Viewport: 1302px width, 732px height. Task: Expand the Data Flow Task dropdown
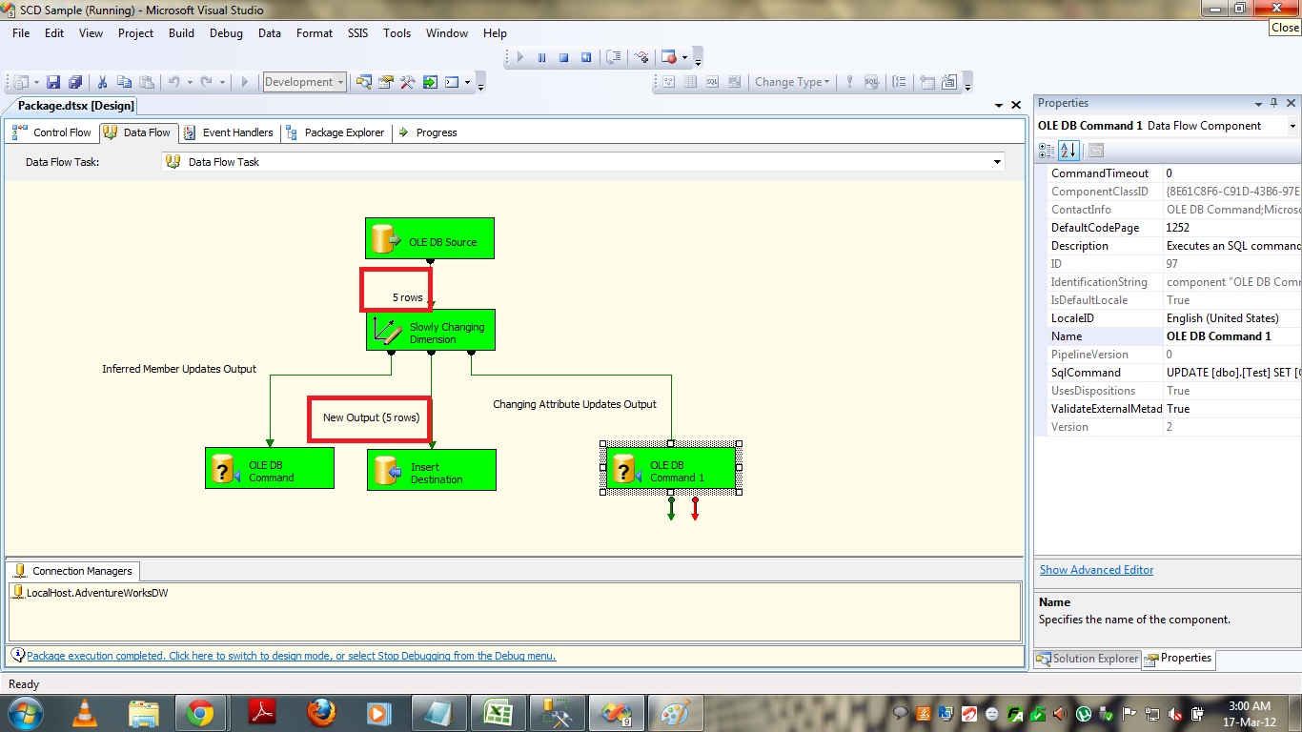click(x=997, y=162)
